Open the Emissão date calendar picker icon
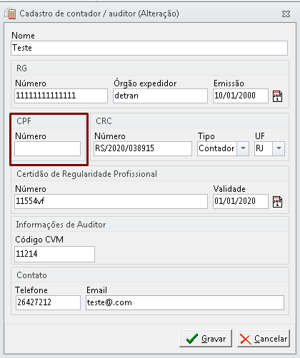This screenshot has width=300, height=358. point(277,96)
